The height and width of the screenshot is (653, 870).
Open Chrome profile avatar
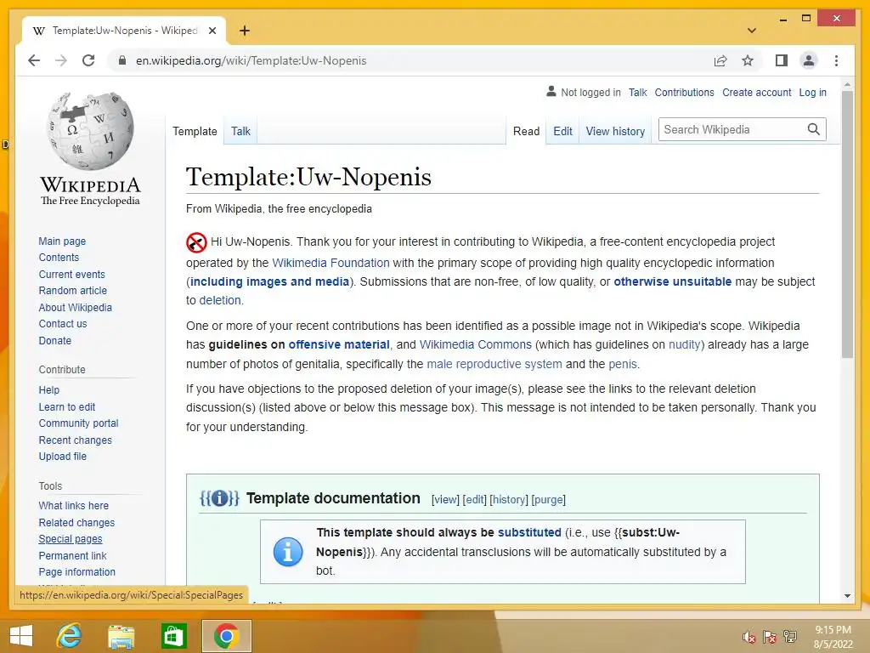(x=809, y=60)
